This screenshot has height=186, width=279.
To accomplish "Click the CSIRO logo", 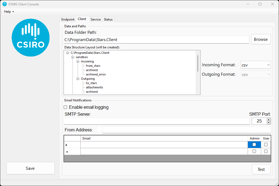I will click(30, 38).
